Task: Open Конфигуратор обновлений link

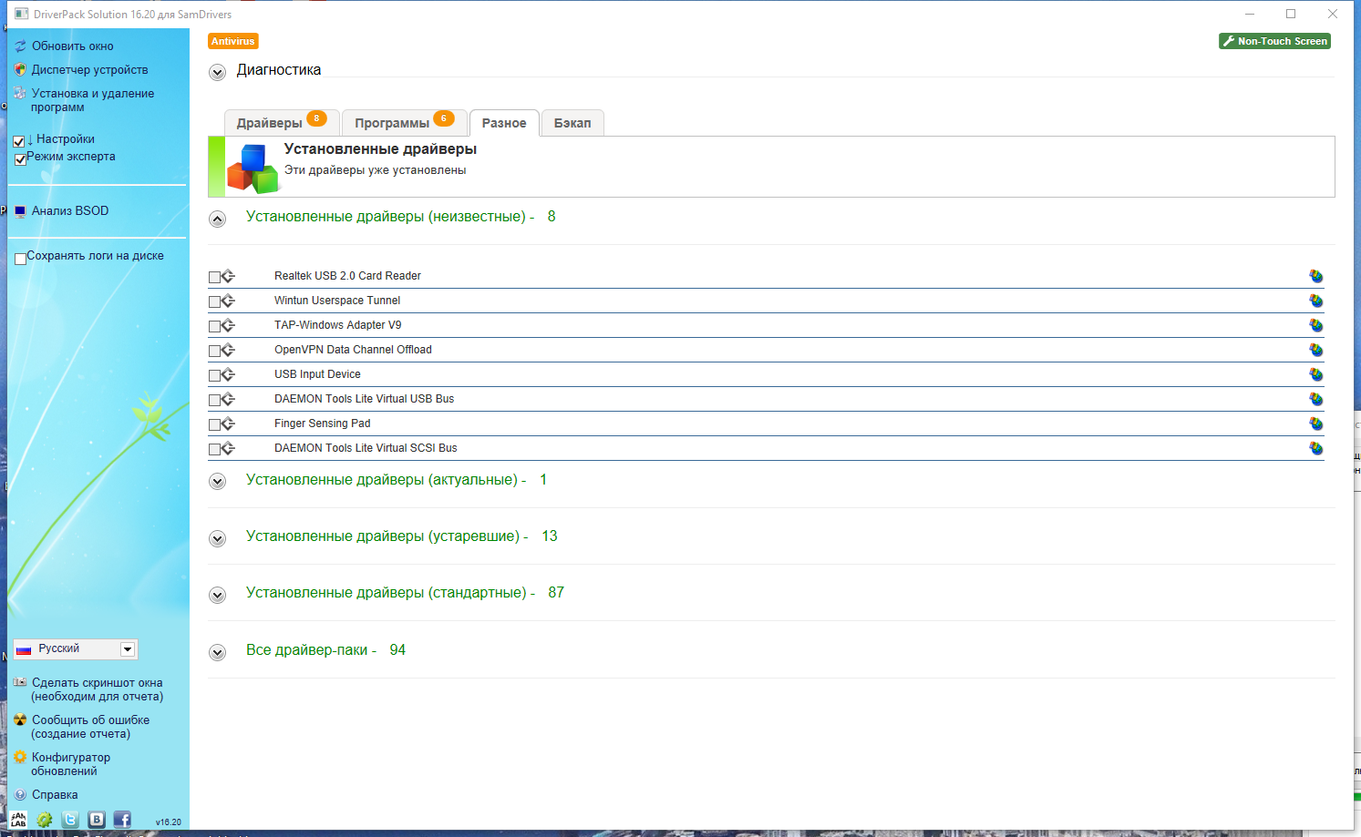Action: (70, 764)
